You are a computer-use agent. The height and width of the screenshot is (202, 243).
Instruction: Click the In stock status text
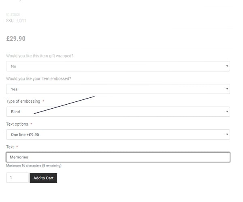click(13, 15)
